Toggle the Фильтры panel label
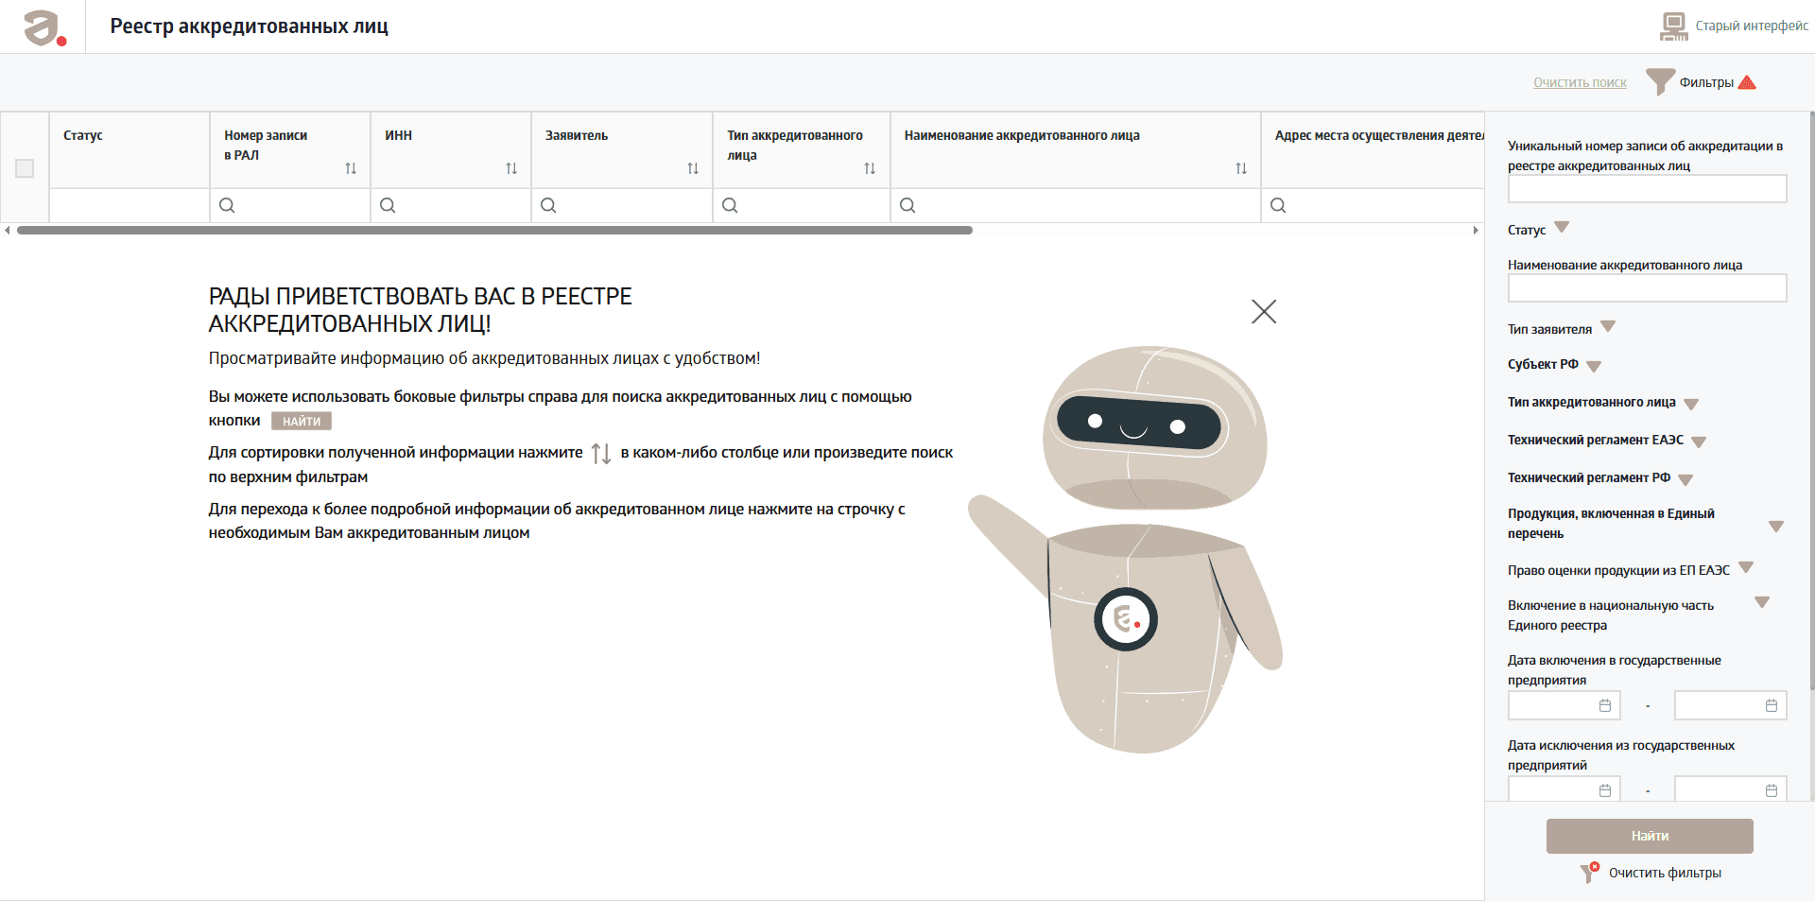The image size is (1815, 901). (x=1706, y=82)
